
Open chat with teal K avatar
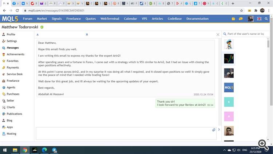coord(229,102)
